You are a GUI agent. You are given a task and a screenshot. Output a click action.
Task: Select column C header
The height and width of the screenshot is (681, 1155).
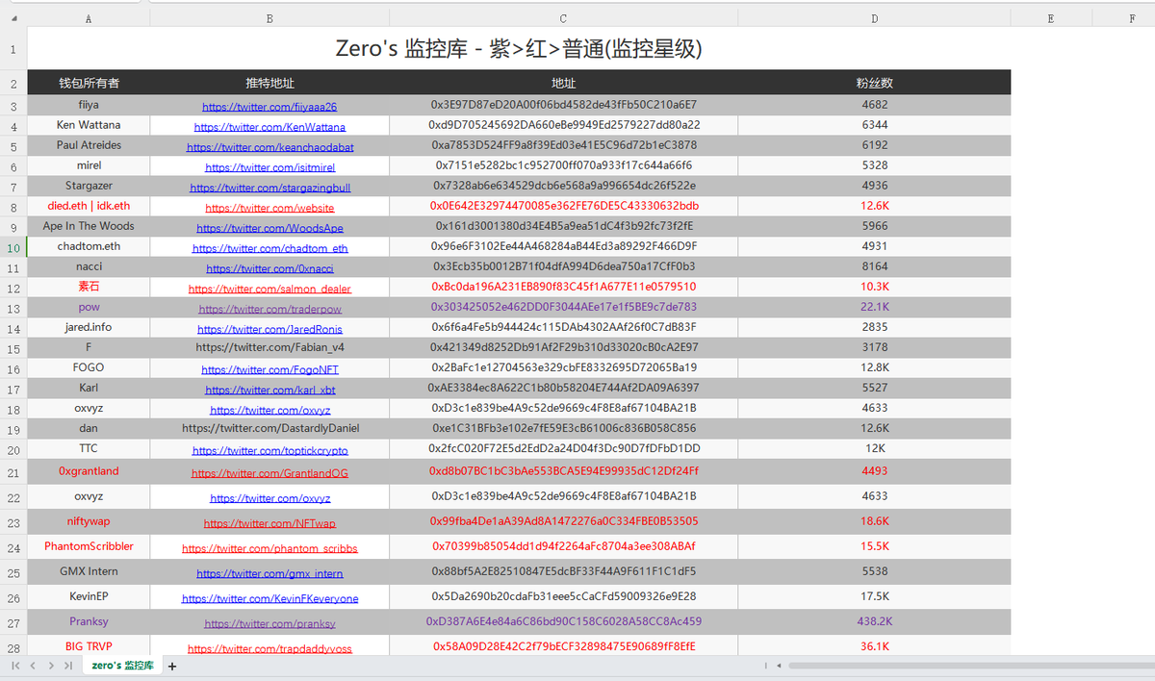point(563,18)
